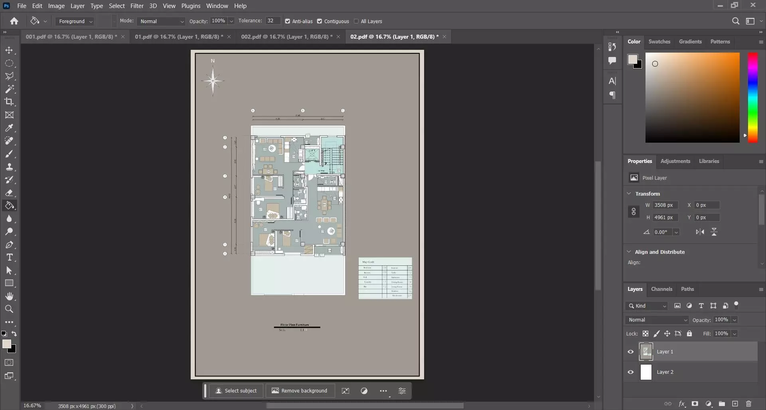Open the Opacity slider dropdown in options bar
Screen dimensions: 766x410
point(231,22)
